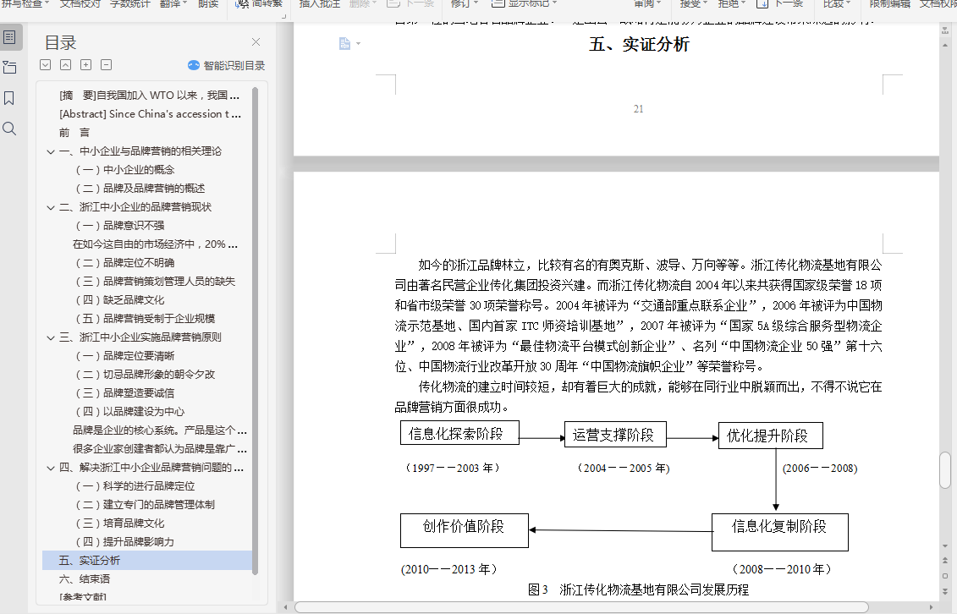Go to (二)建立专门的品牌管理体制
Screen dimensions: 957x614
pyautogui.click(x=146, y=504)
